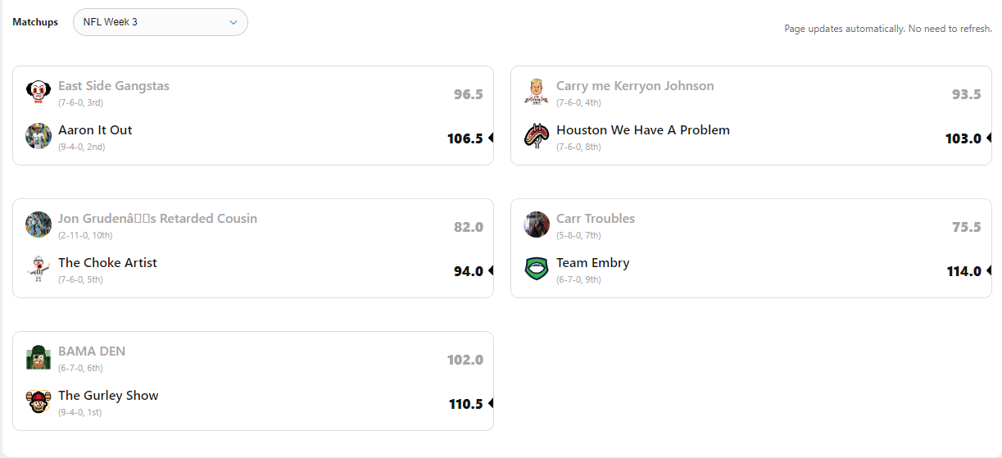Screen dimensions: 1002x458
Task: Click the BAMA DEN score 102.0
Action: click(465, 360)
